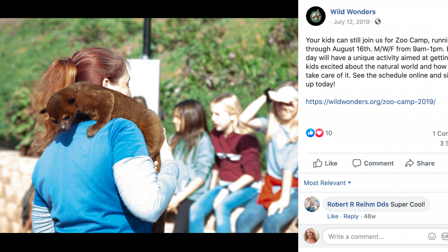448x252 pixels.
Task: Open Robert's commenter avatar thumbnail
Action: pos(312,204)
